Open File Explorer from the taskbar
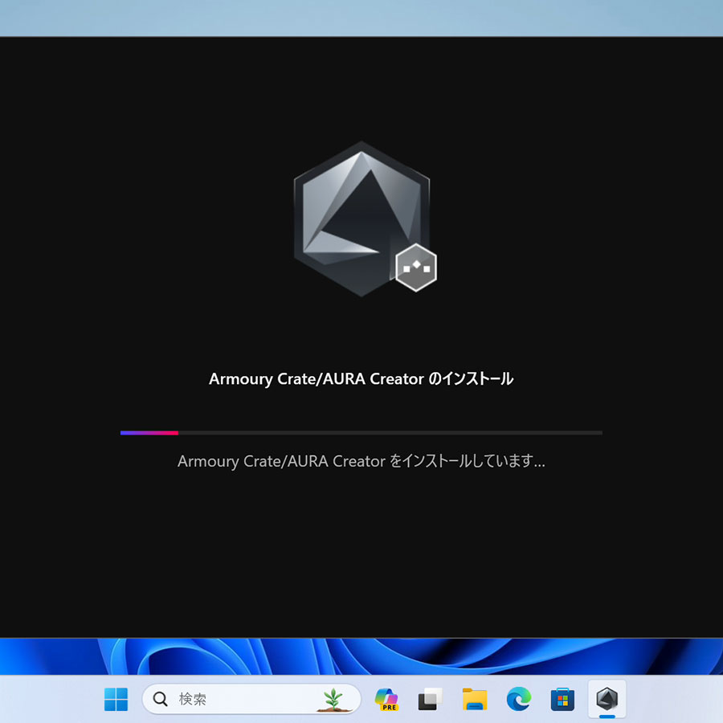Viewport: 723px width, 723px height. (474, 699)
